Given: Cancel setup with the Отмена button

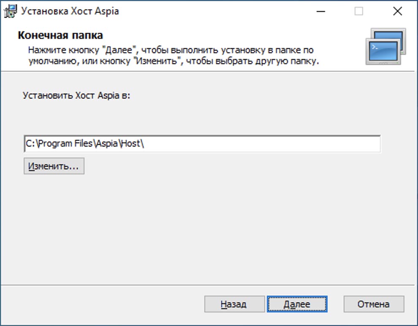Looking at the screenshot, I should tap(374, 304).
